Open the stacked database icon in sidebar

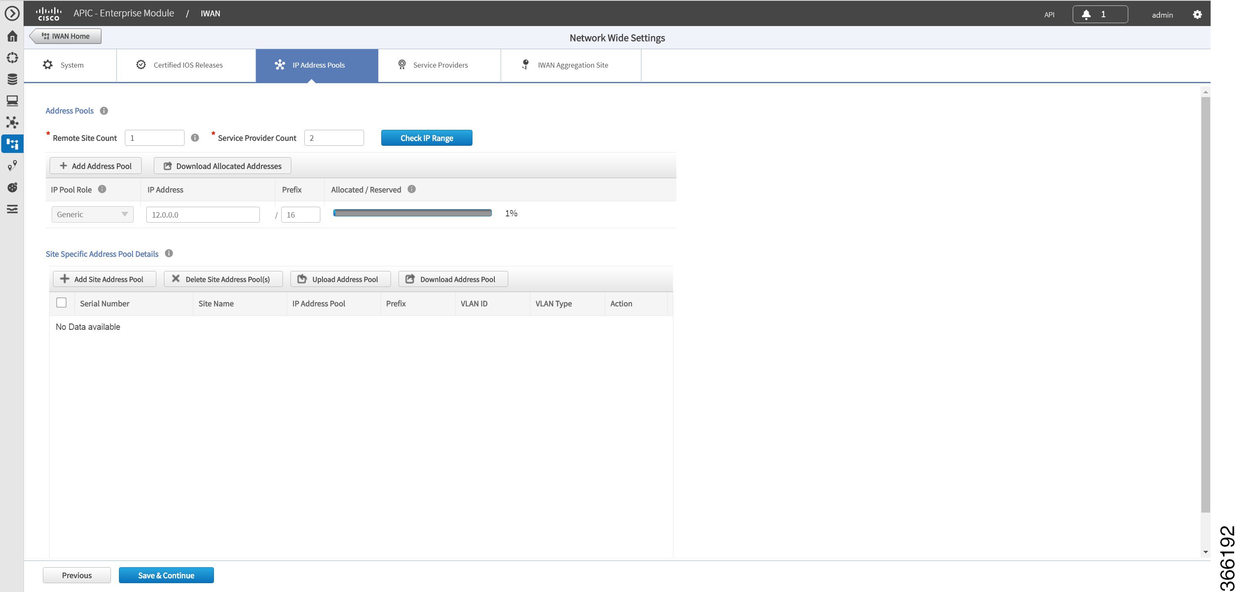point(12,79)
